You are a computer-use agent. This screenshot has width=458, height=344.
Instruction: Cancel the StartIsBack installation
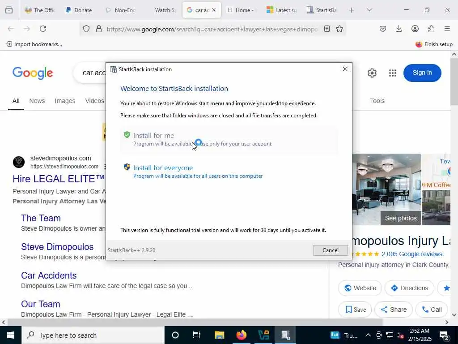(x=331, y=250)
